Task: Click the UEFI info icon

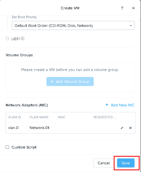Action: pyautogui.click(x=23, y=38)
